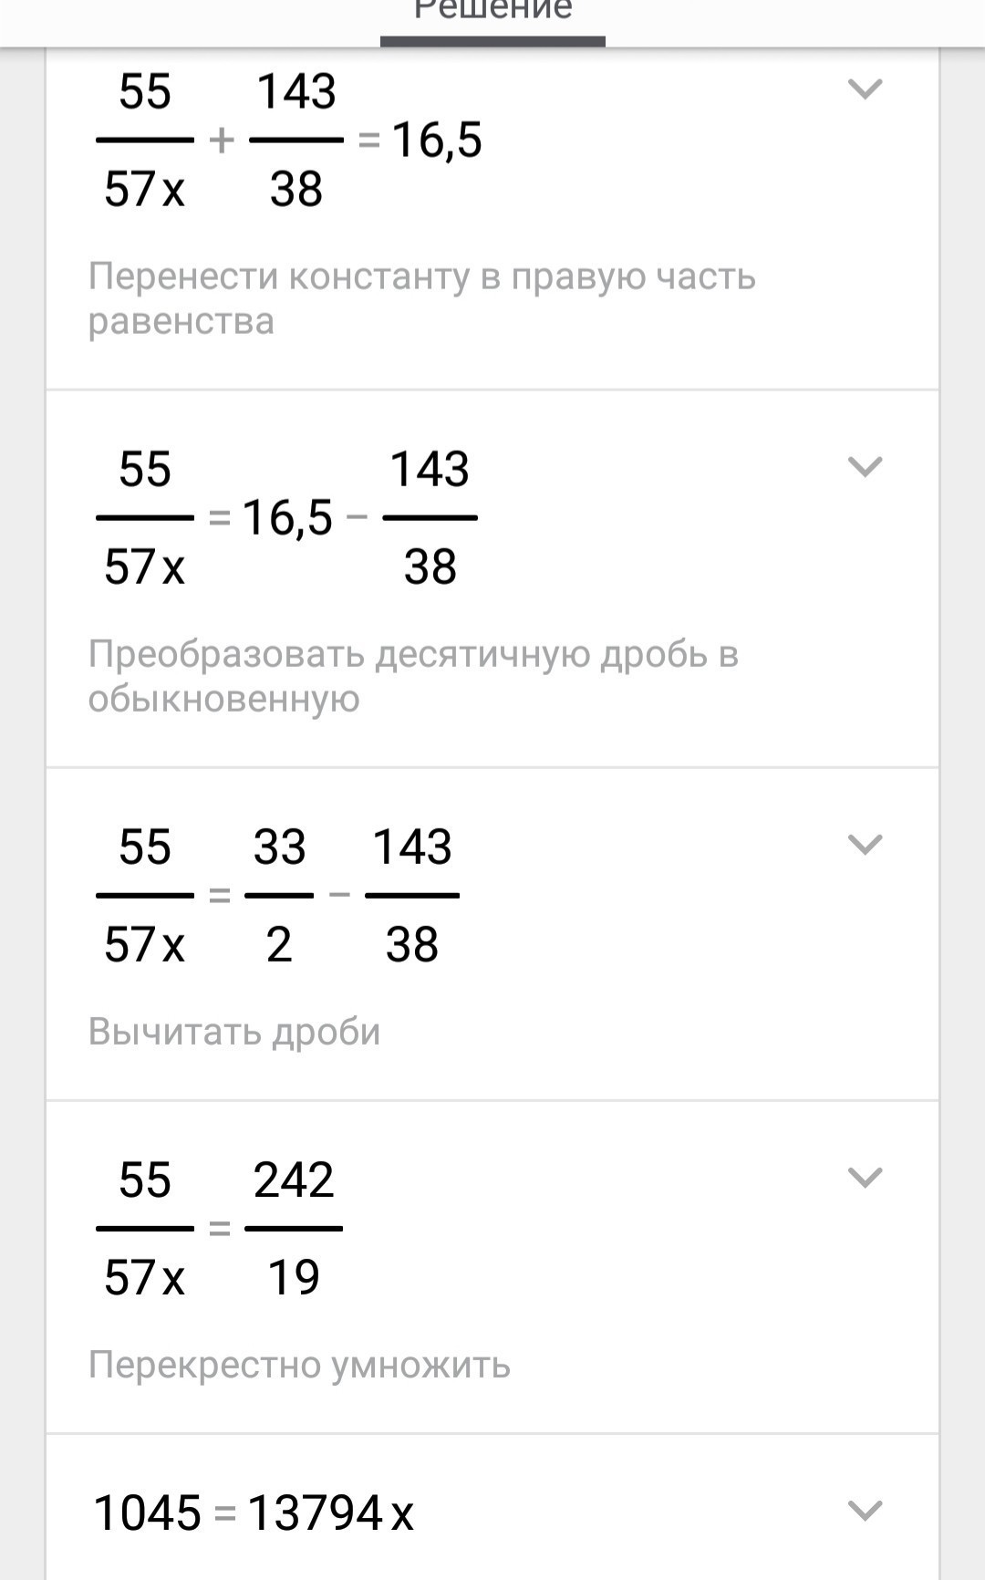Image resolution: width=985 pixels, height=1580 pixels.
Task: Click 55/57x fraction in the cross-multiply step
Action: click(x=145, y=1228)
